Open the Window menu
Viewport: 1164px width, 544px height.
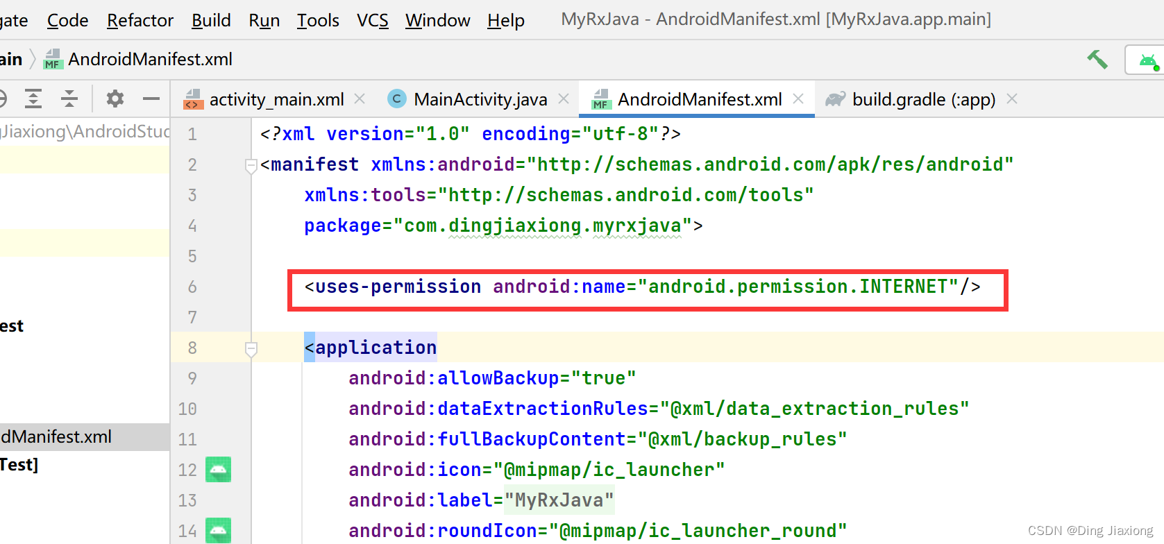(437, 21)
